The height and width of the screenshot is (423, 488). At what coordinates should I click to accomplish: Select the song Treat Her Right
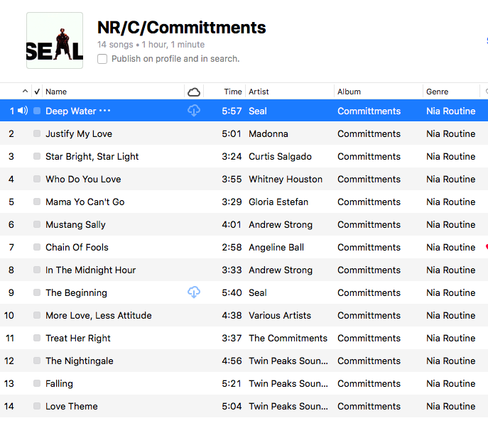coord(78,339)
